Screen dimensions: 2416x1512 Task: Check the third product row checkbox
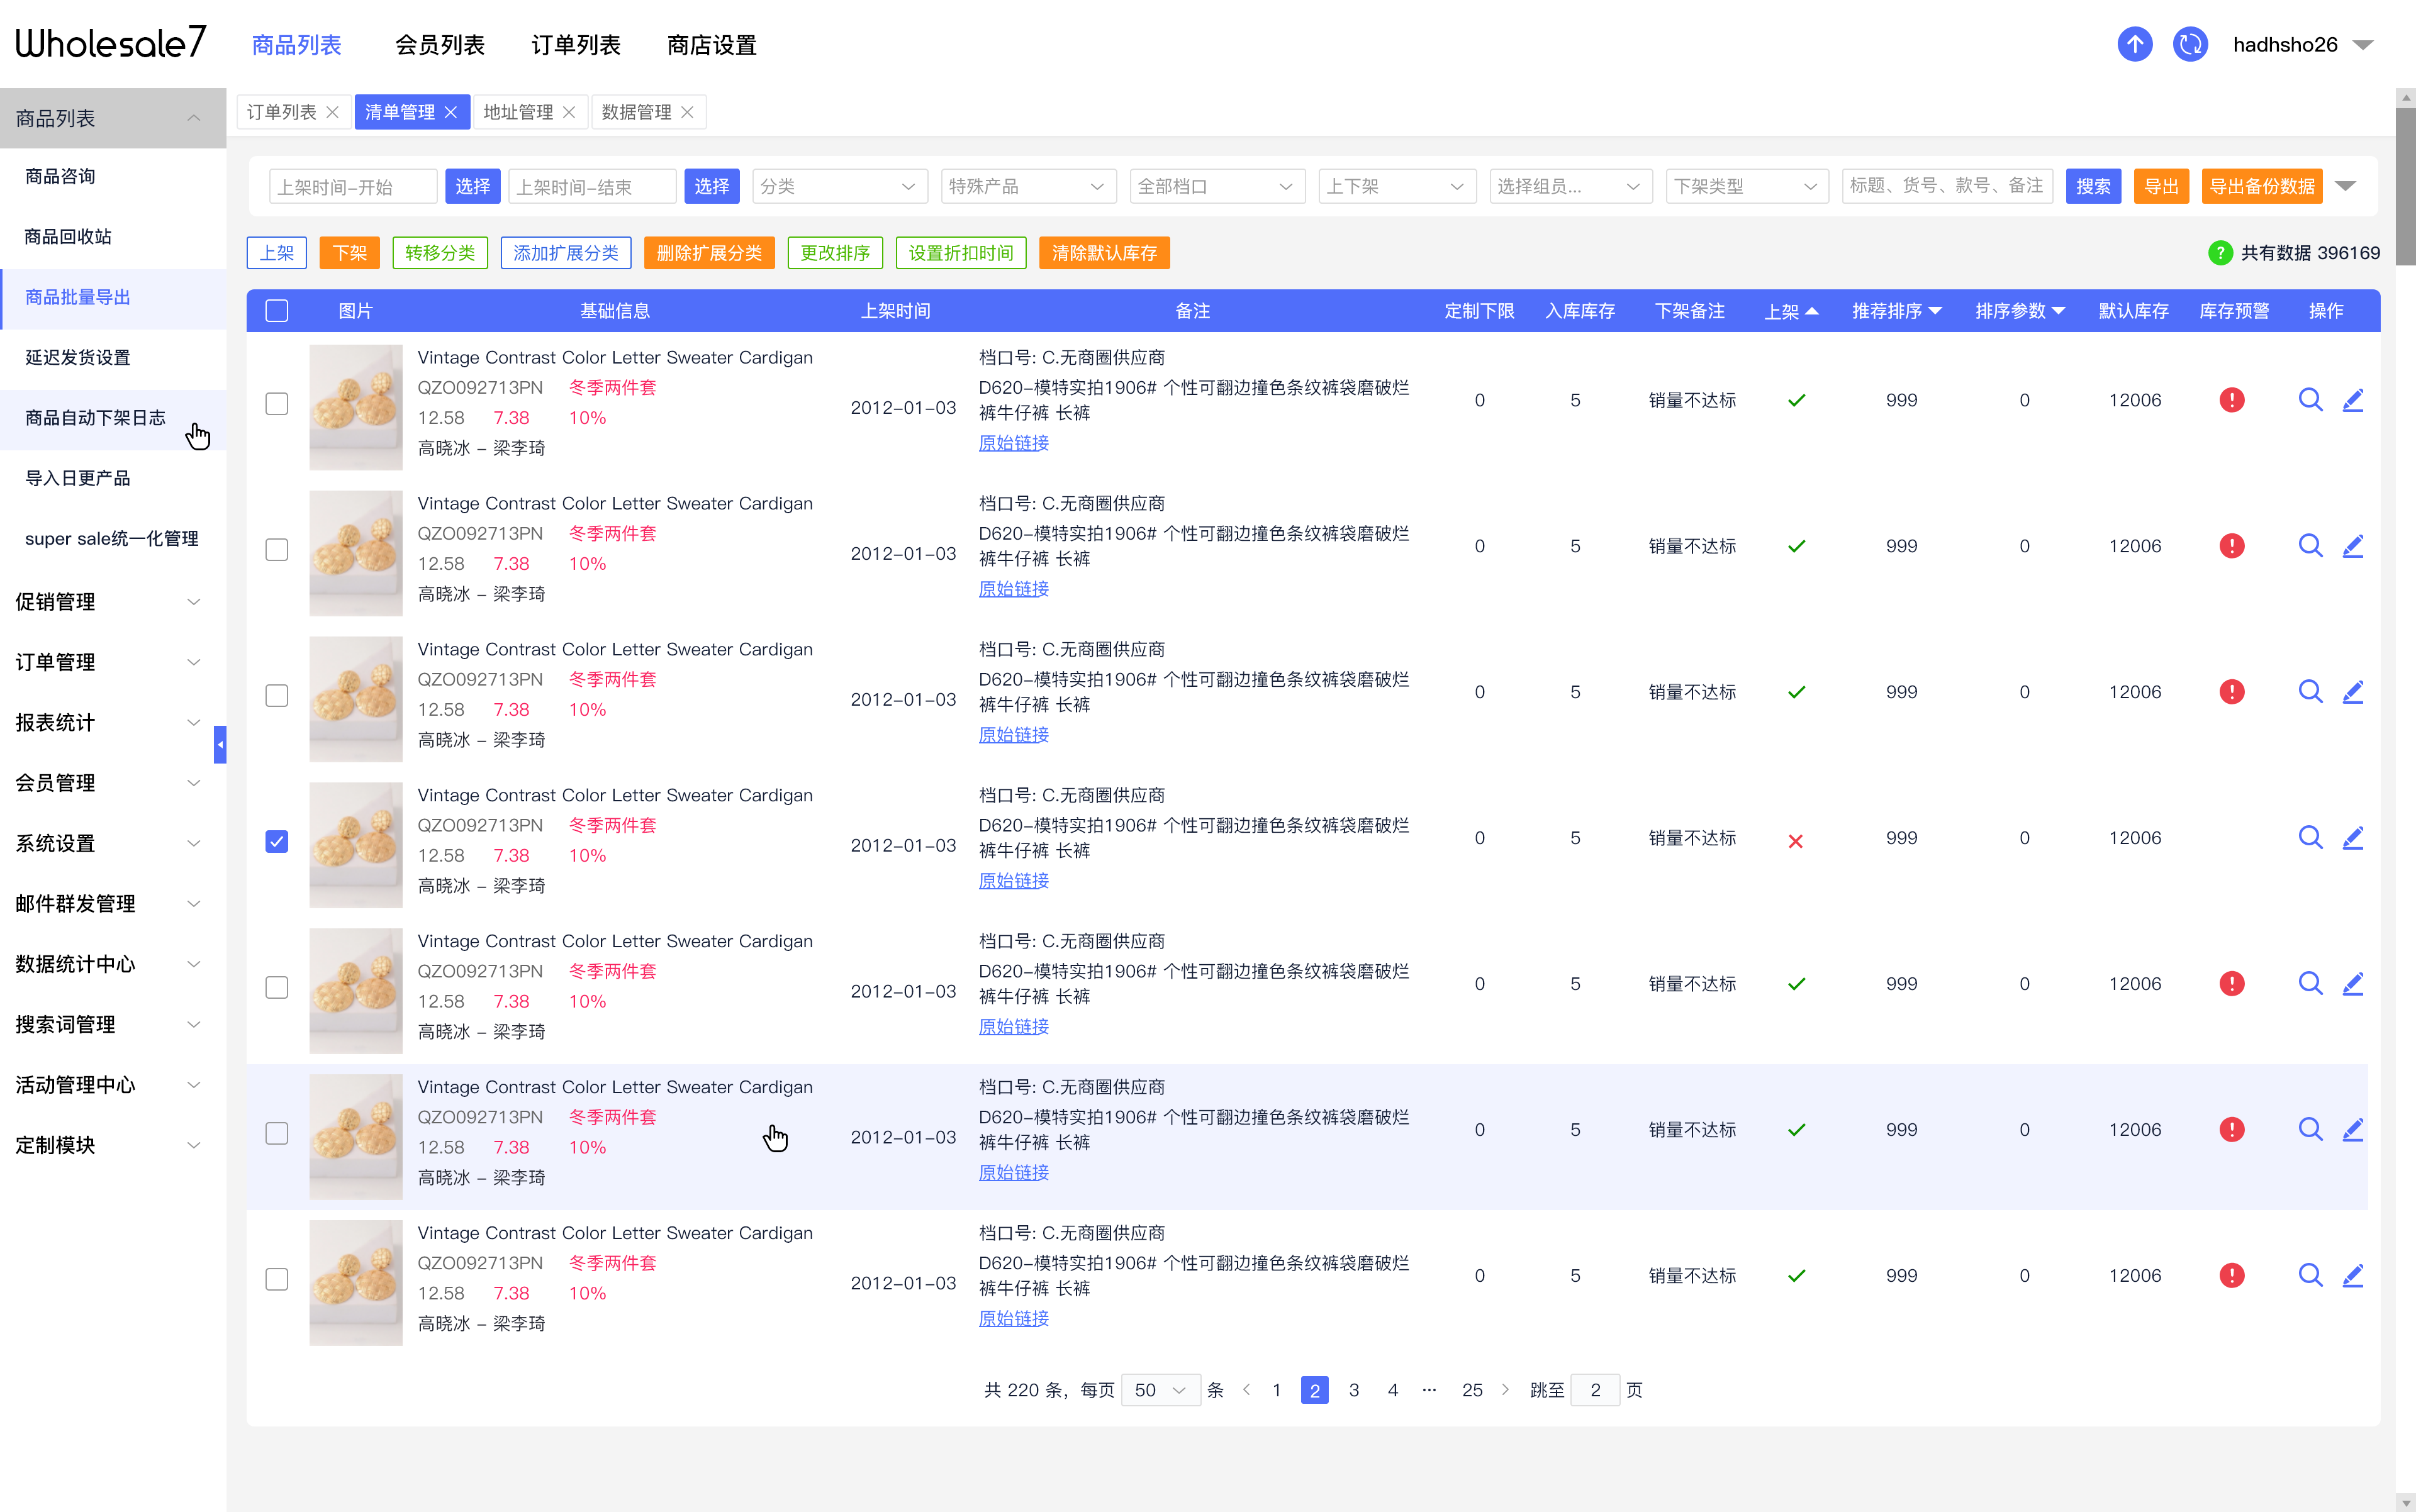click(277, 696)
